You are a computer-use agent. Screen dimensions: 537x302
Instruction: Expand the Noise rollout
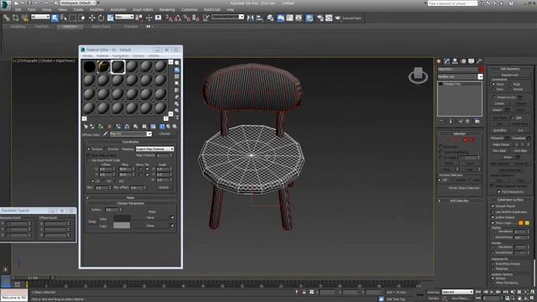click(131, 198)
